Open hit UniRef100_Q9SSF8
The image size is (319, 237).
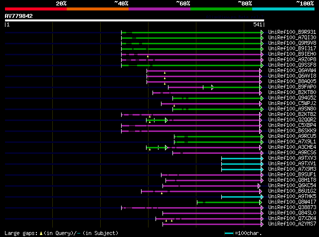coord(292,65)
